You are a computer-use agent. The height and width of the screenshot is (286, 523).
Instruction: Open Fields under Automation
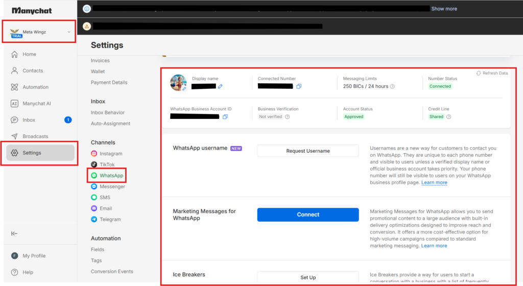(x=98, y=249)
